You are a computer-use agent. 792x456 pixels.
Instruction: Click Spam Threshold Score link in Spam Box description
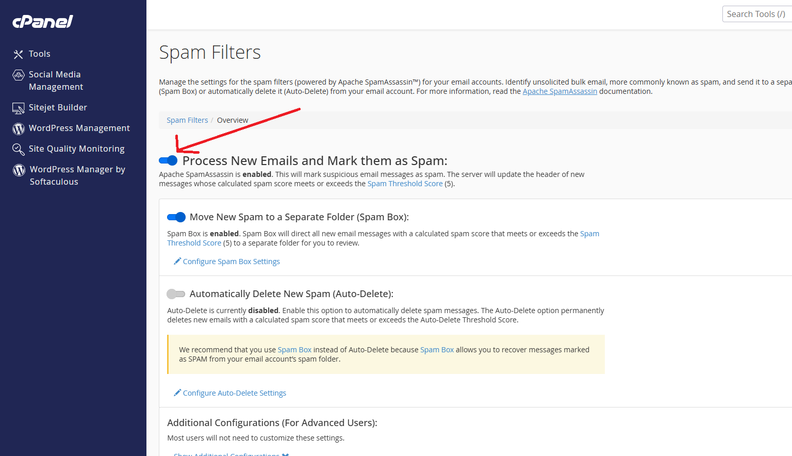[x=383, y=238]
